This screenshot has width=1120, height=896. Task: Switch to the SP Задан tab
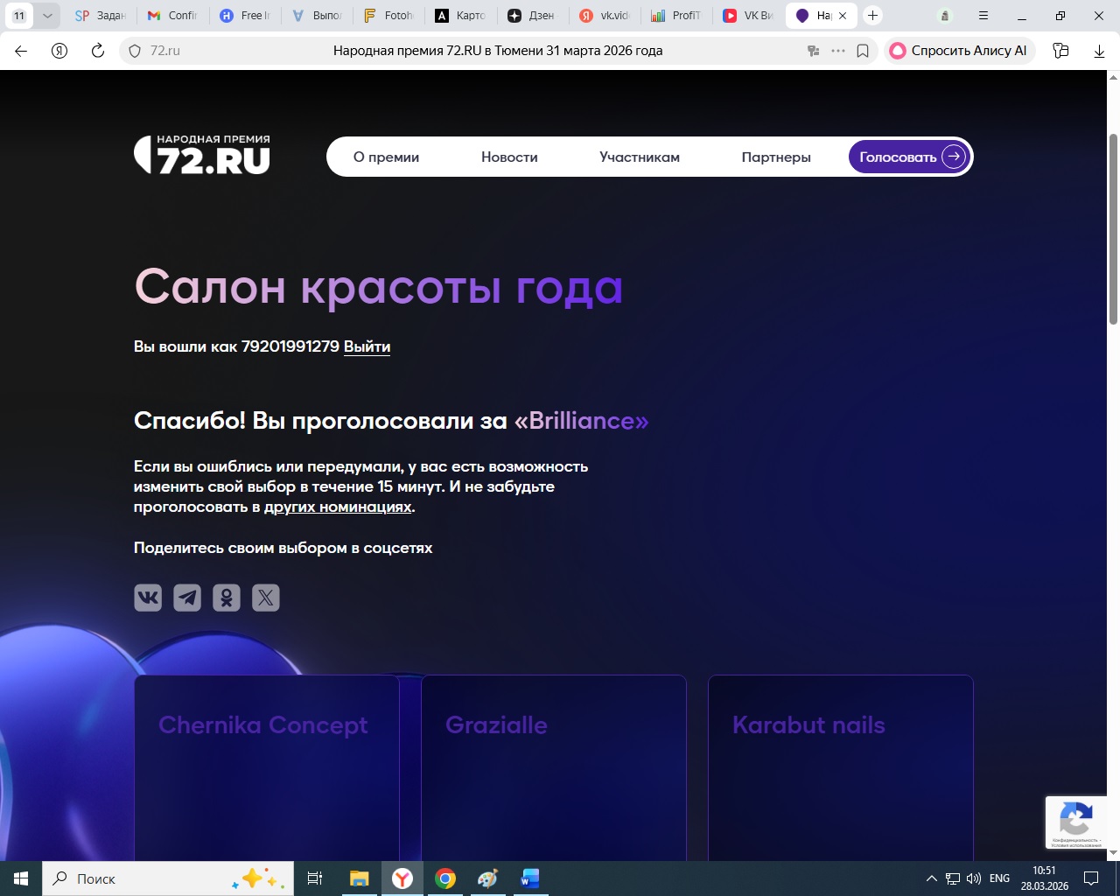tap(101, 16)
